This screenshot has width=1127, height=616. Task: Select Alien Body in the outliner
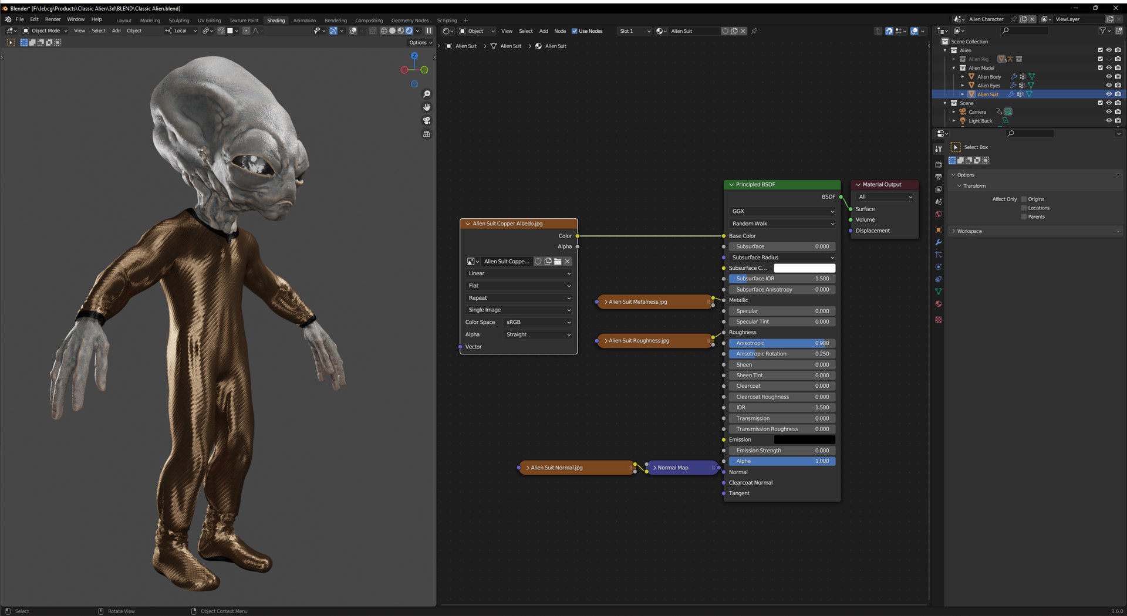coord(989,77)
